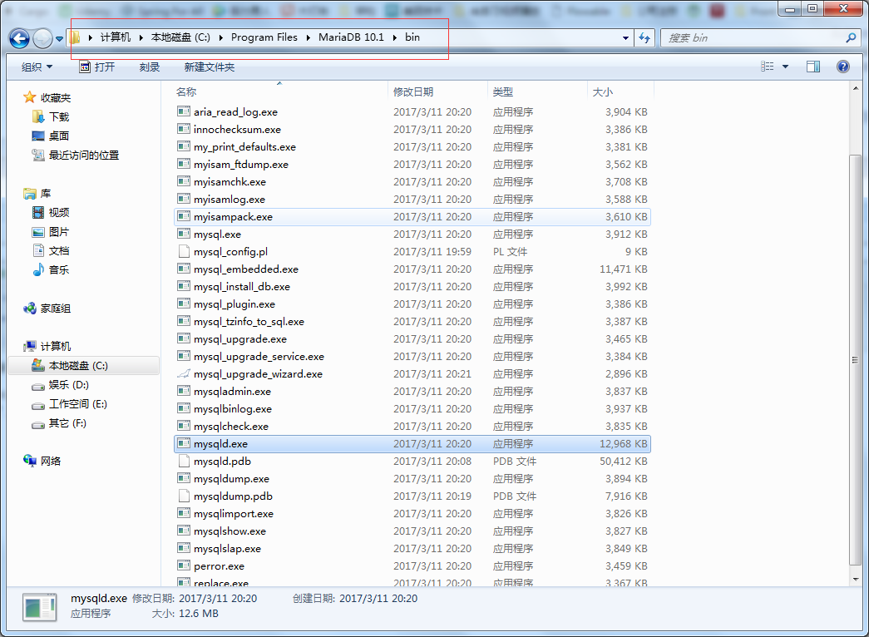
Task: Select the perror.exe file icon
Action: pyautogui.click(x=184, y=565)
